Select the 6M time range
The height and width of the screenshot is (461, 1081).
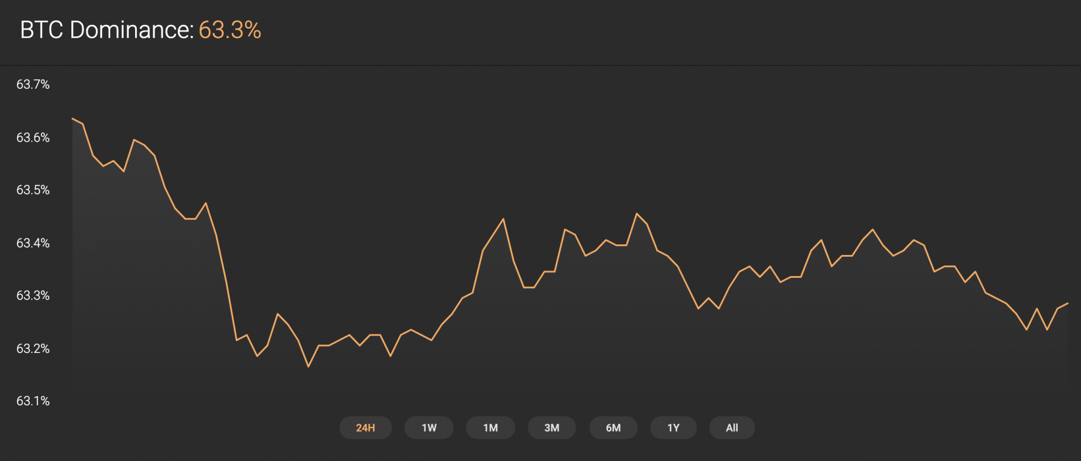613,427
